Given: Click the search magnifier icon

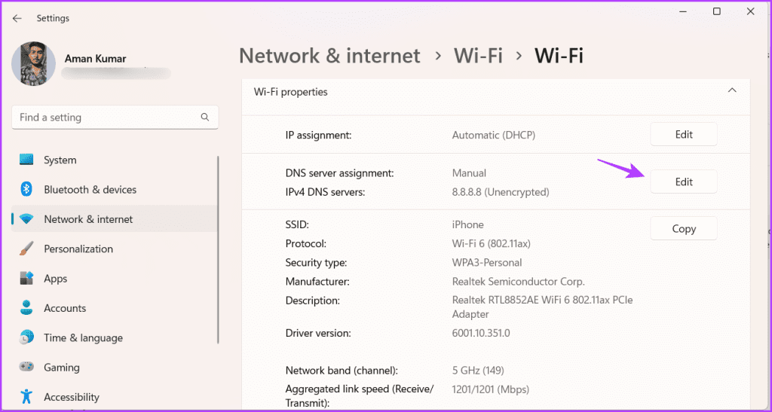Looking at the screenshot, I should pos(205,117).
